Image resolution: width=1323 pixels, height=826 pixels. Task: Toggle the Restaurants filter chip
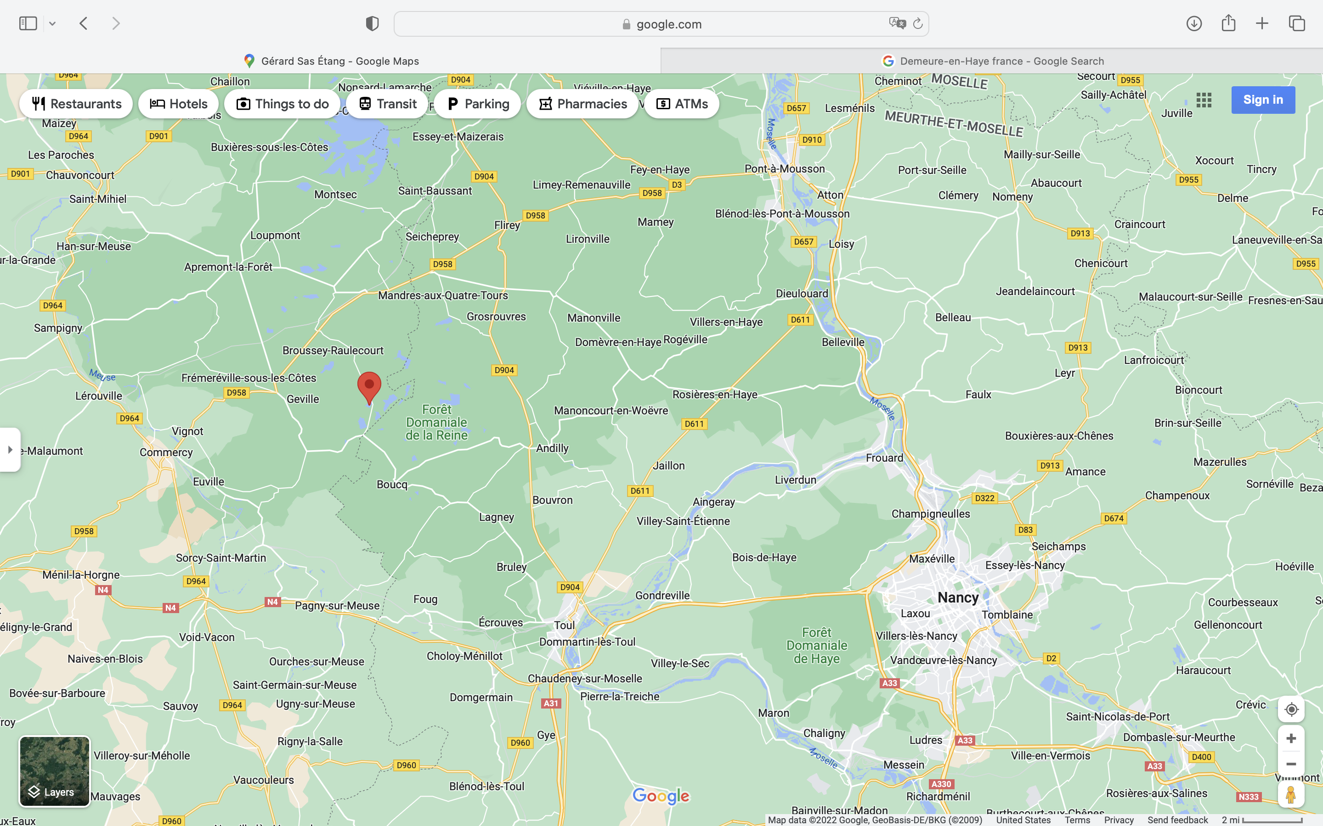(77, 104)
